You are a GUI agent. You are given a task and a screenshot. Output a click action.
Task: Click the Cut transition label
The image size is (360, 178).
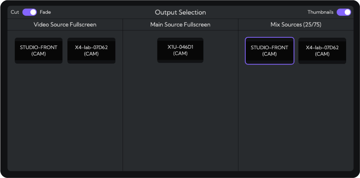[15, 12]
